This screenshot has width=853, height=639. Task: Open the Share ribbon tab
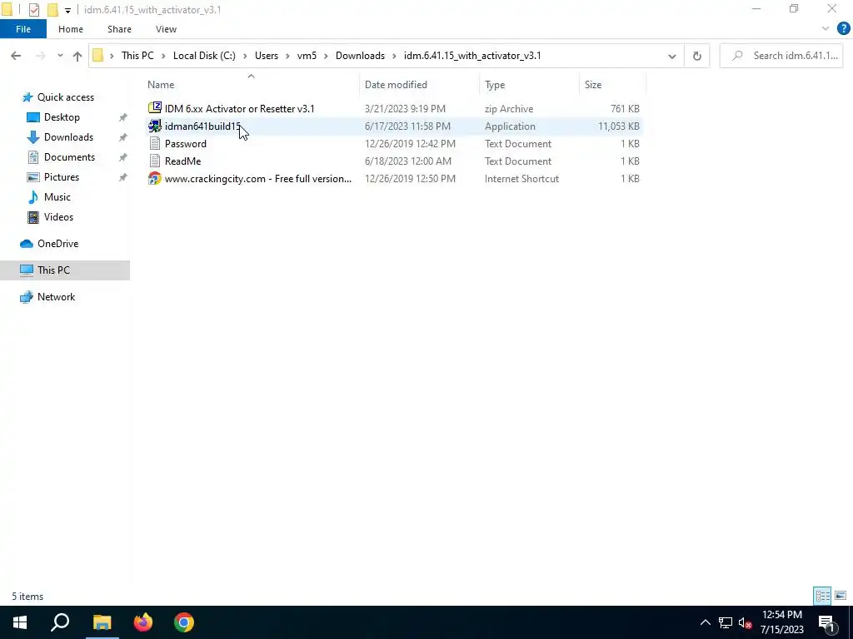[119, 29]
